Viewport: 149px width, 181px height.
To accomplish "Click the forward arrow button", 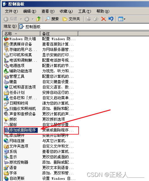I will tap(27, 19).
